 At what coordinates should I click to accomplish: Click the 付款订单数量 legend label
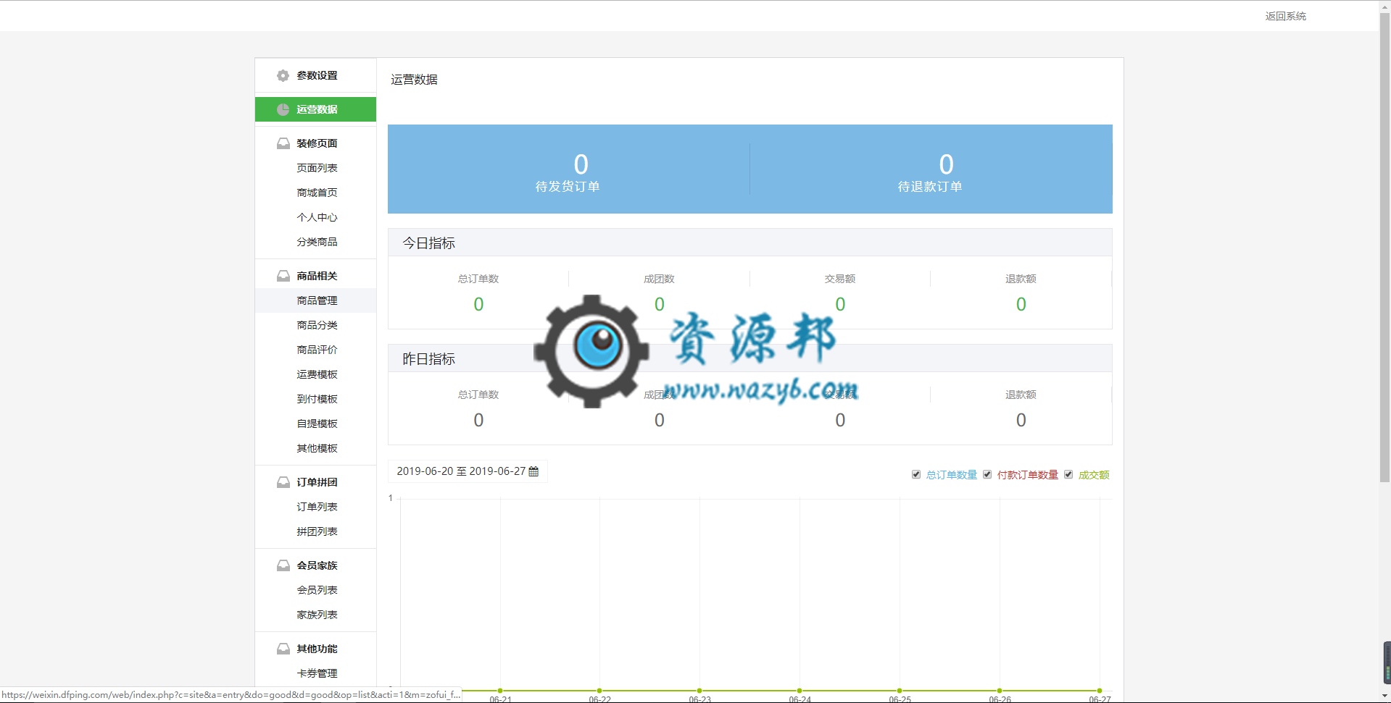tap(1027, 475)
